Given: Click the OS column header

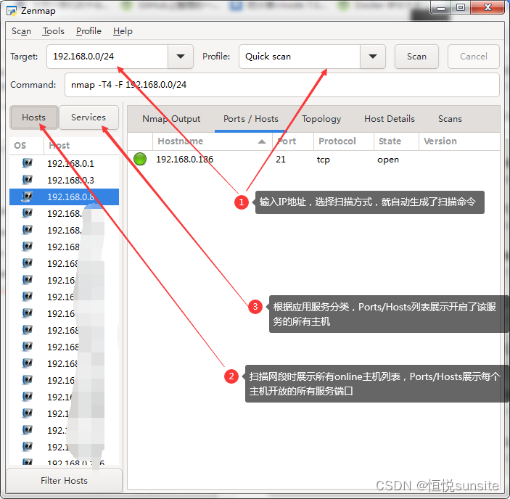Looking at the screenshot, I should point(27,145).
